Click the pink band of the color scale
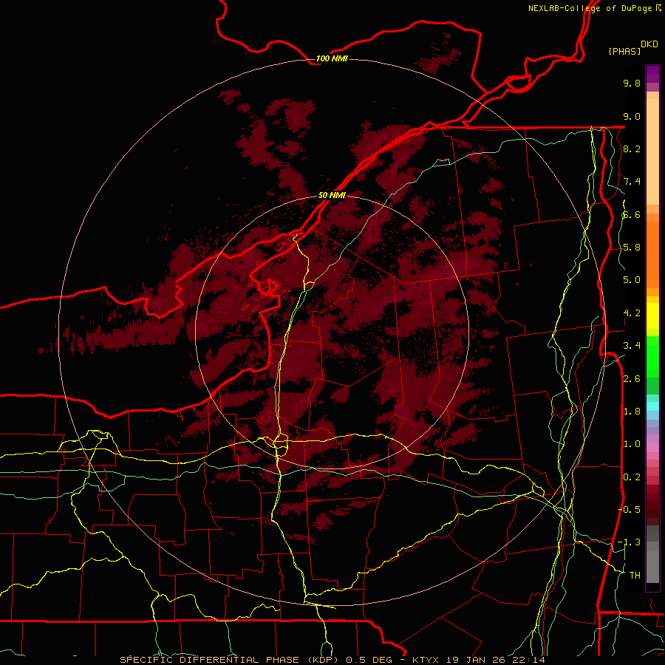This screenshot has width=665, height=665. (x=652, y=448)
